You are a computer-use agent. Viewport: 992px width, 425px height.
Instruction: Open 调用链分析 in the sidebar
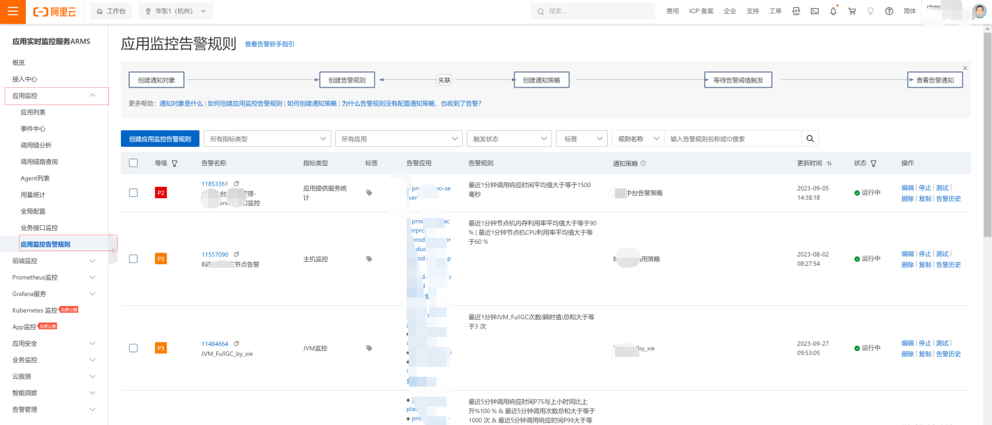click(36, 145)
